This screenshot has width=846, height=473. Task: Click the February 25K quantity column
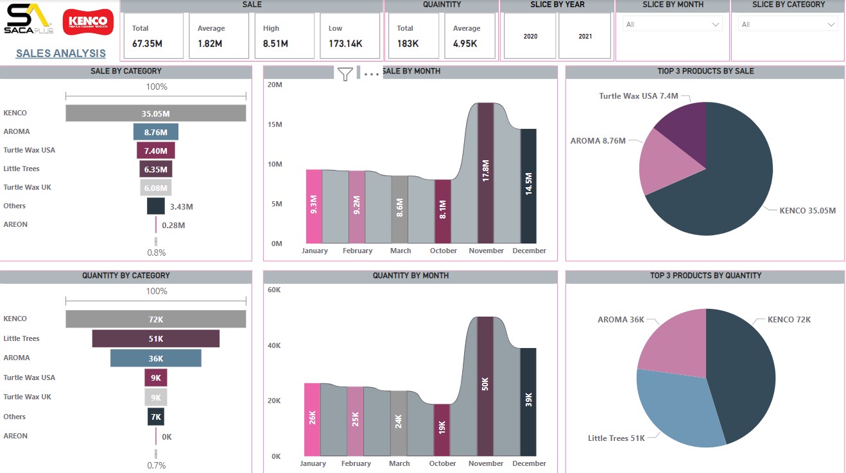[356, 422]
